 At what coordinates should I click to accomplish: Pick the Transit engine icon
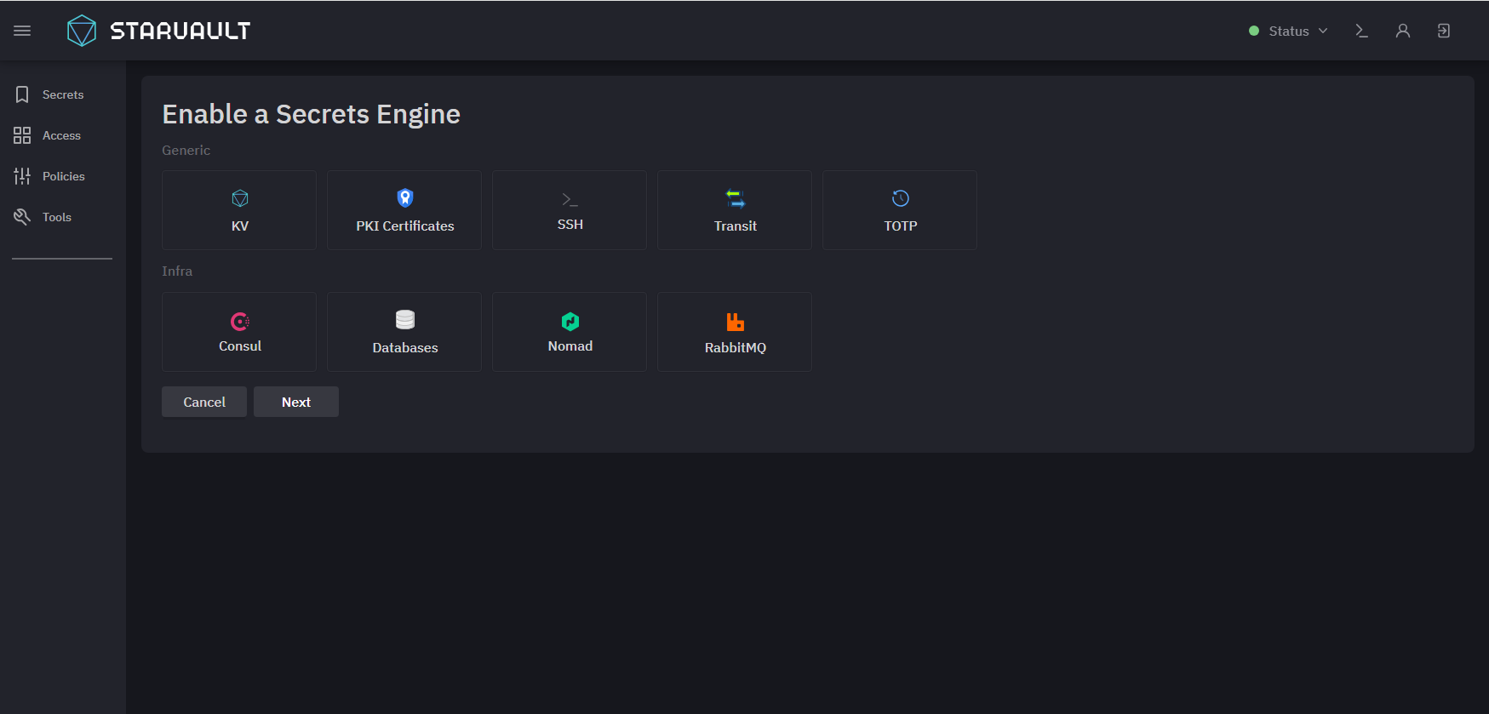tap(736, 198)
